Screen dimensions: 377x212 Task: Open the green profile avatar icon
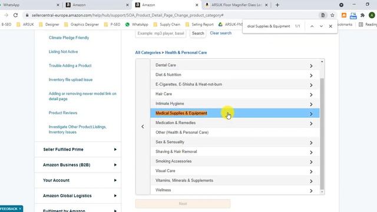pyautogui.click(x=372, y=15)
